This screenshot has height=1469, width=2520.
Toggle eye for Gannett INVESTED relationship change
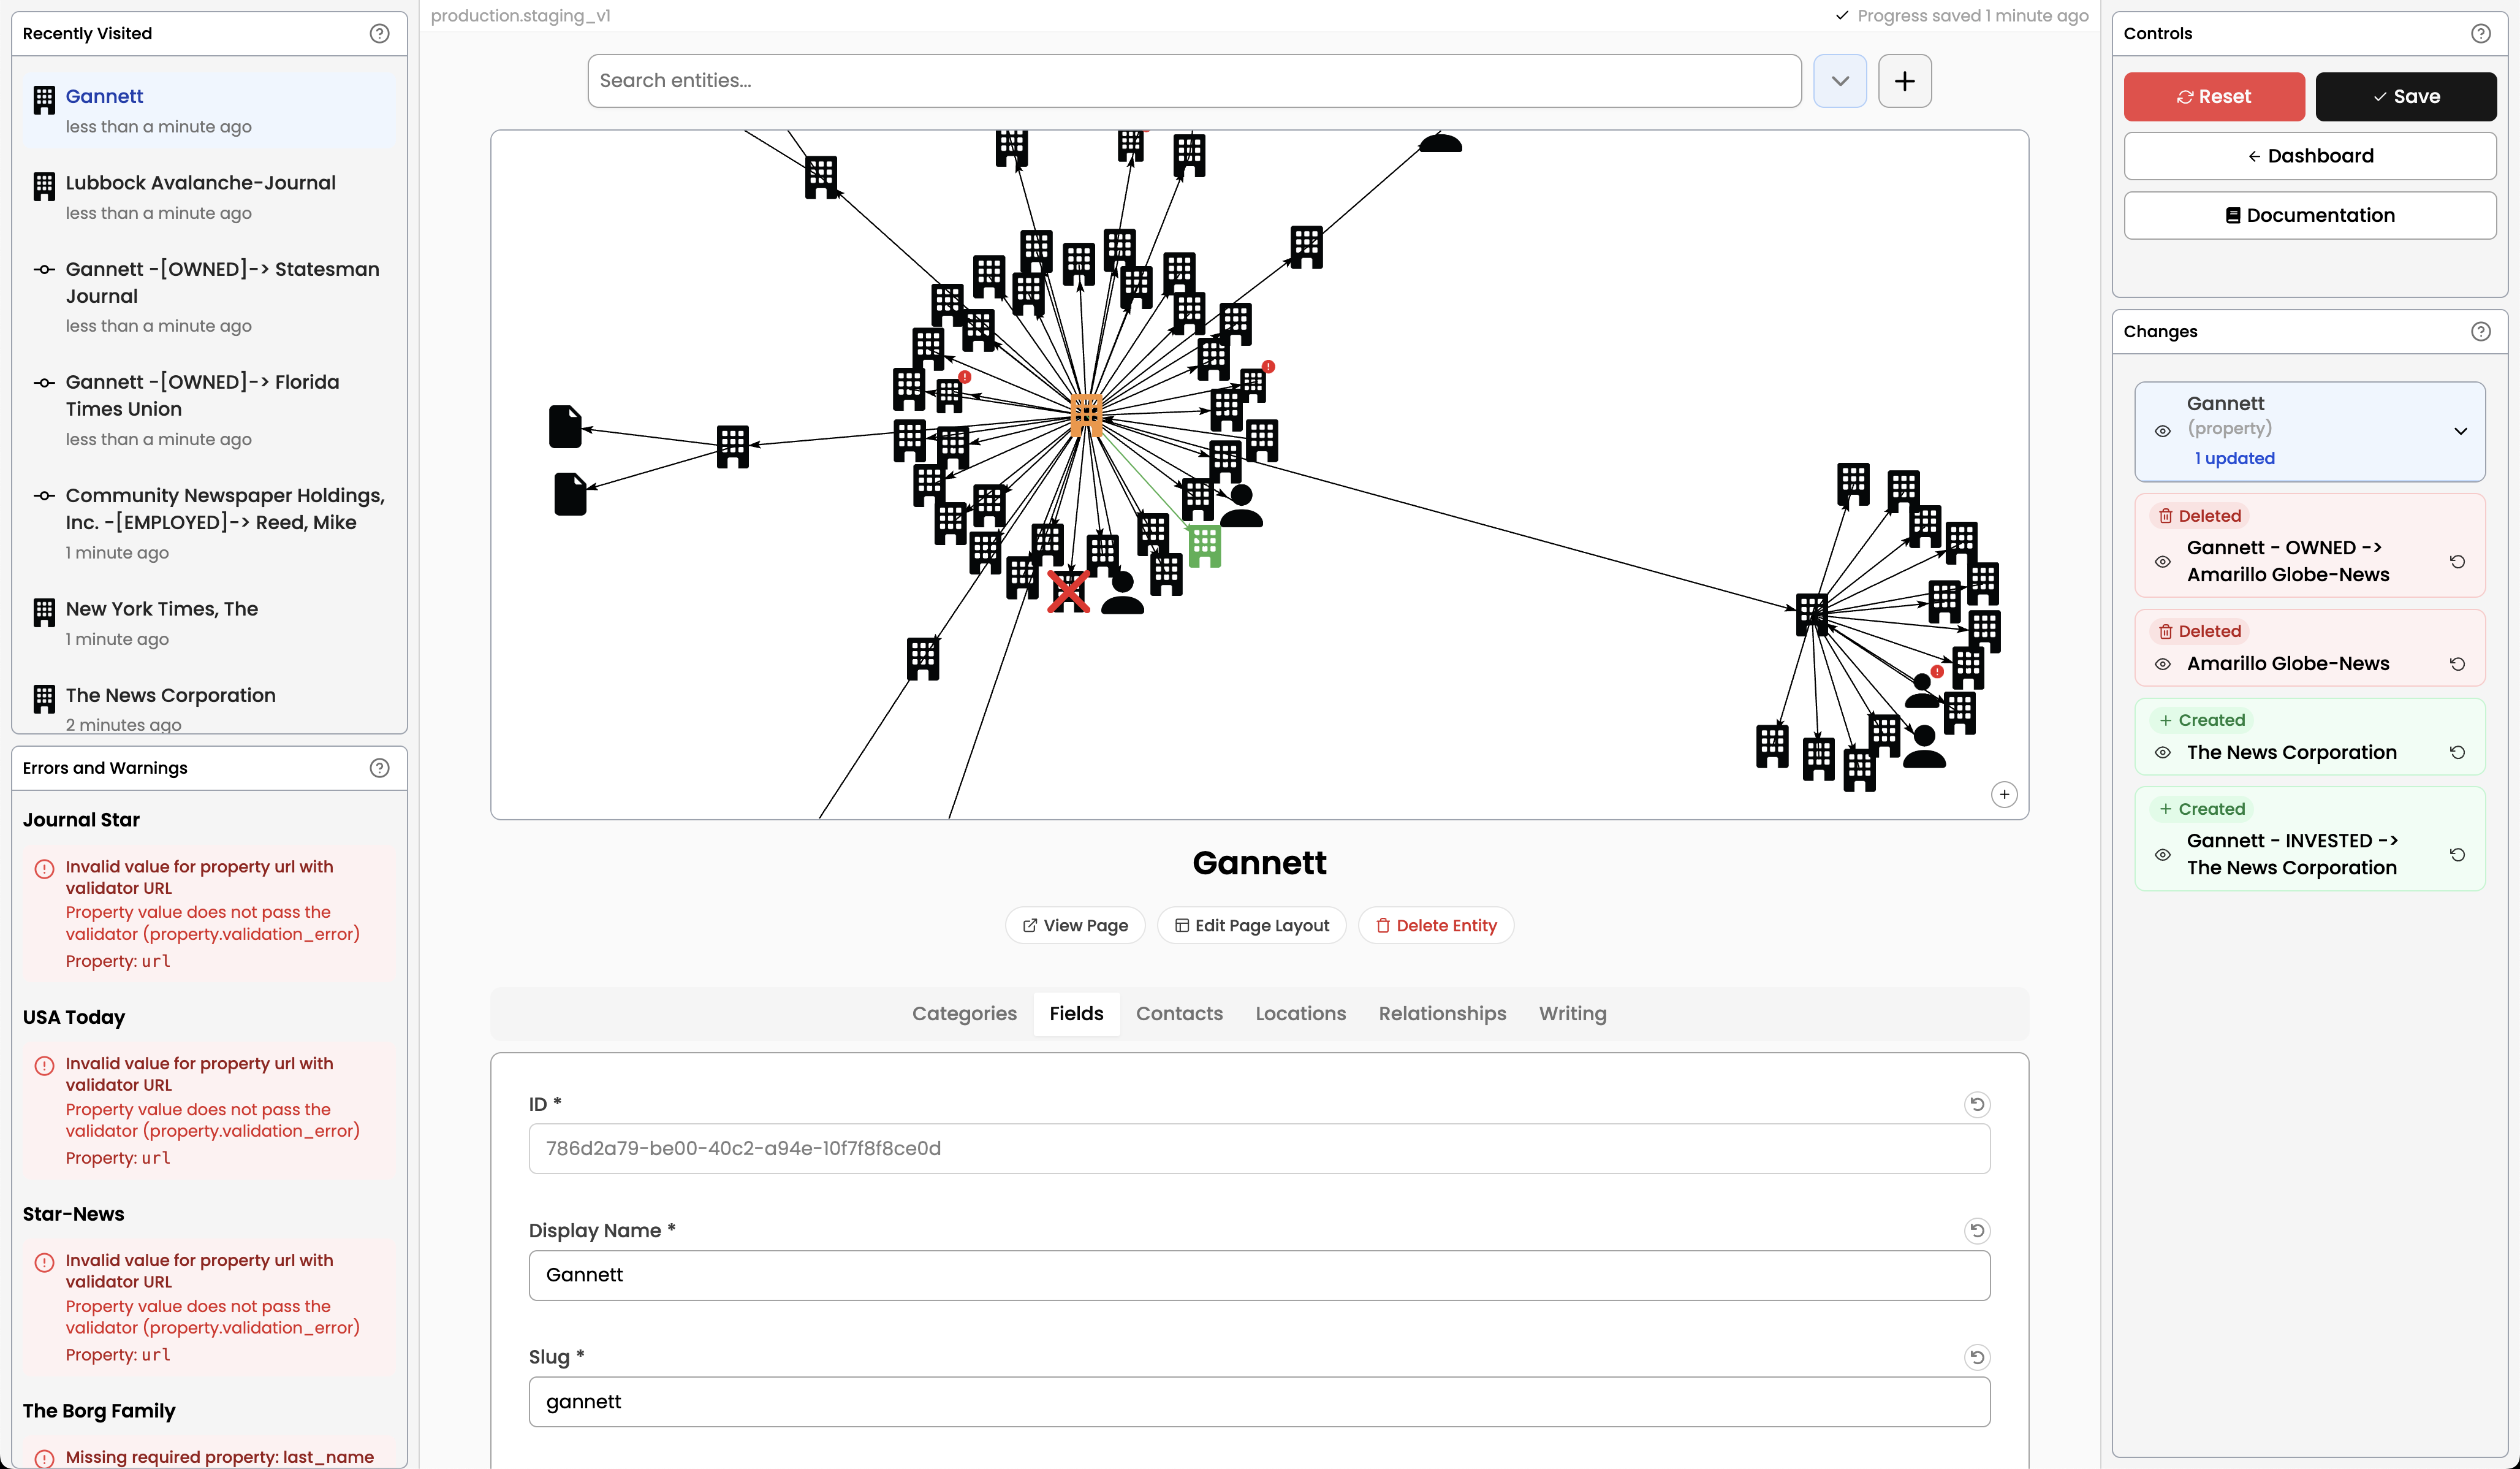tap(2163, 855)
